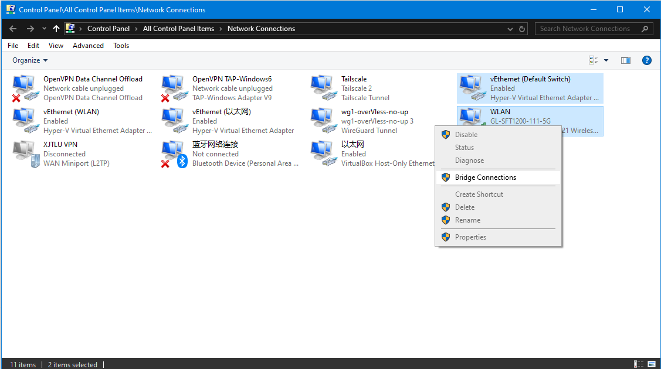Open the Tools menu
Screen dimensions: 661x369
click(x=121, y=46)
